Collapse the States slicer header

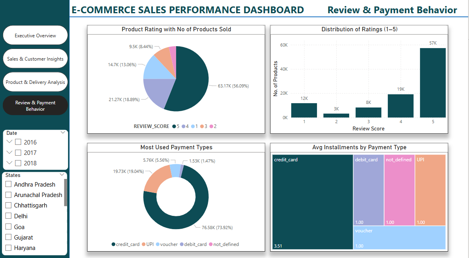tap(63, 175)
